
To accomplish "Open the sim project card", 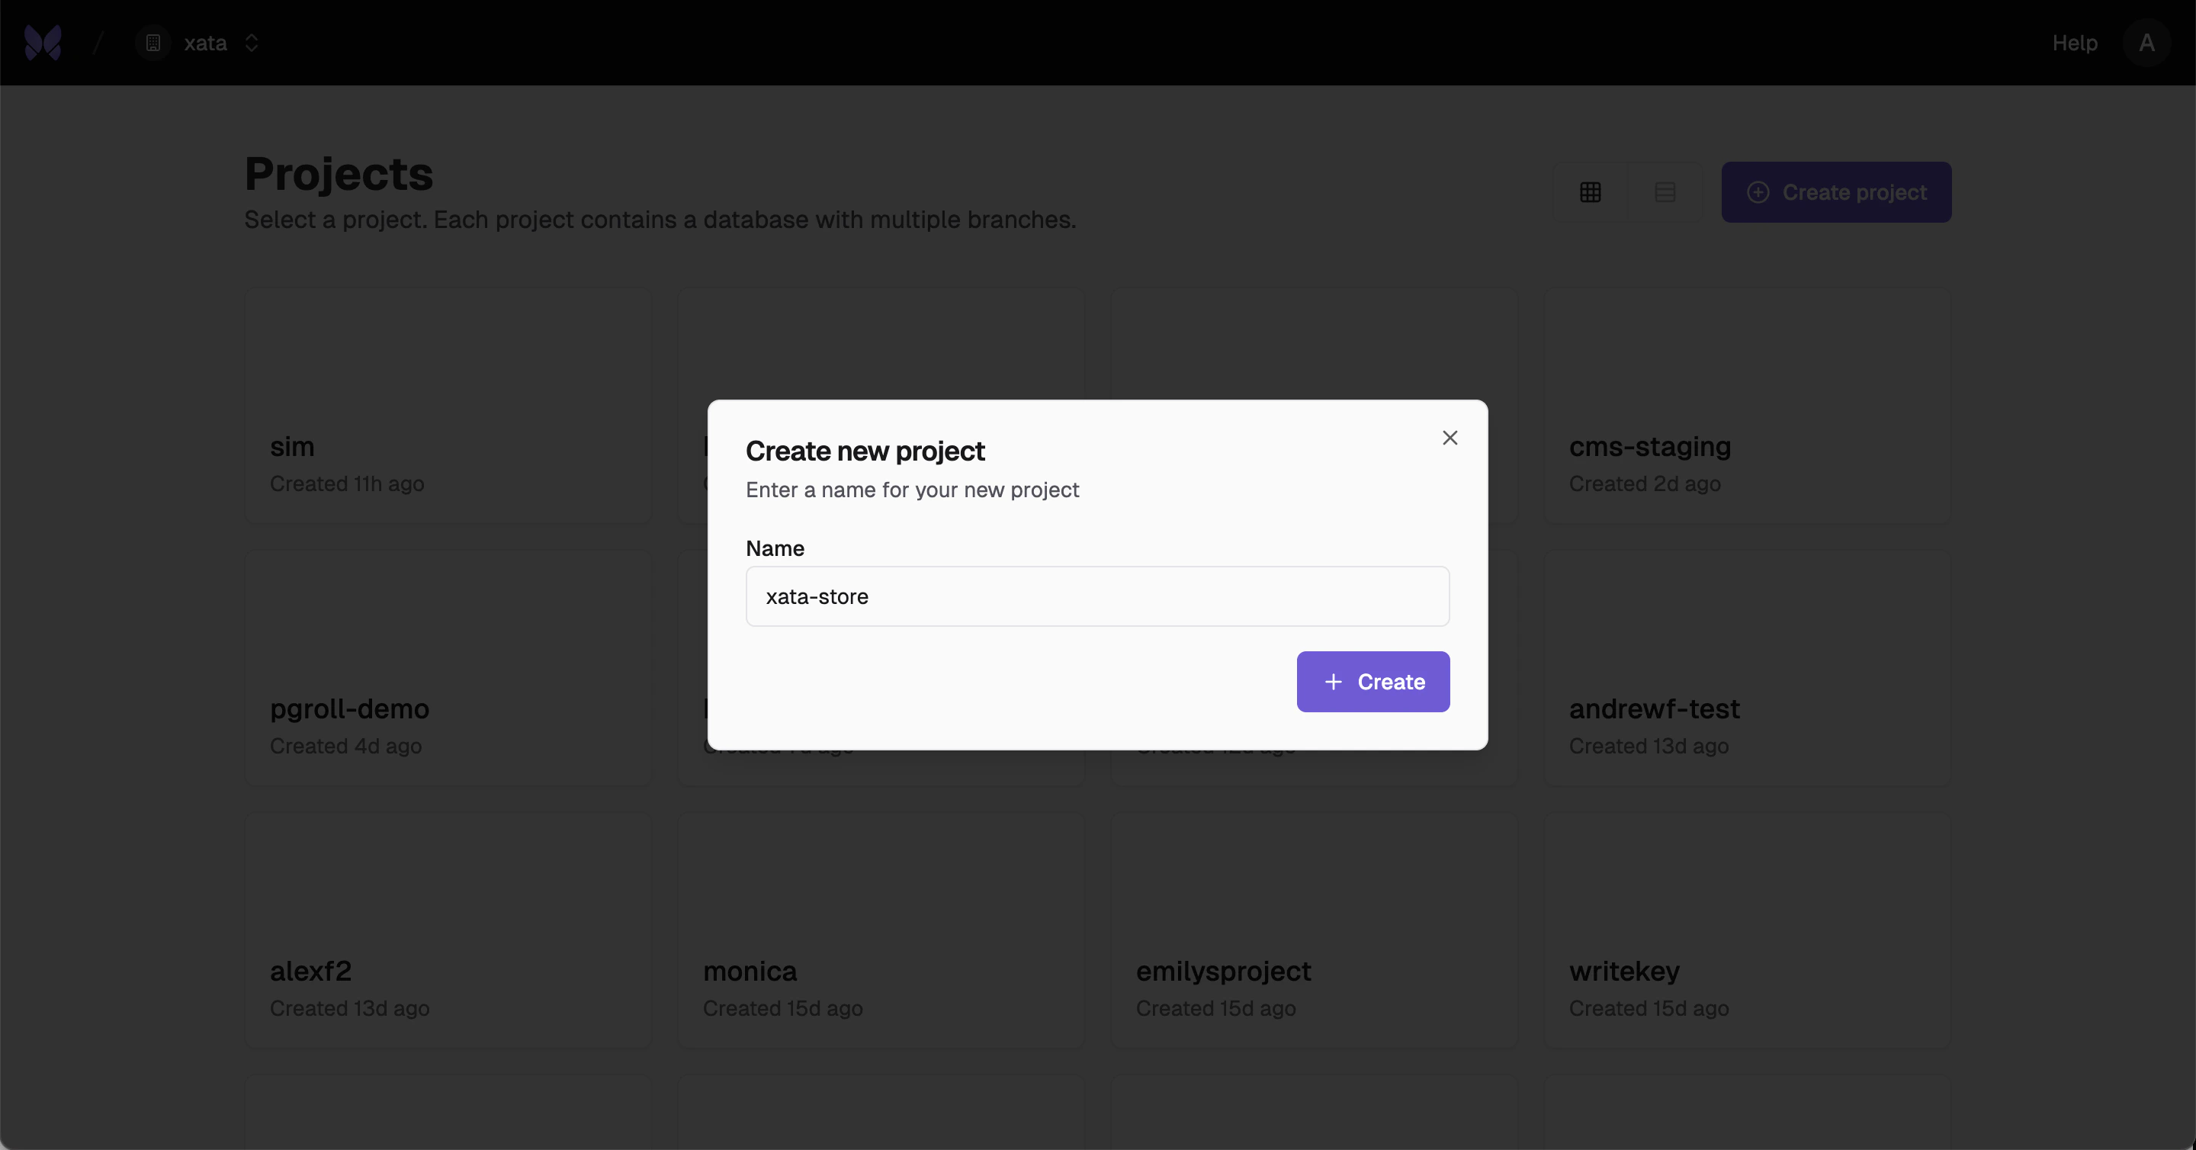I will 448,405.
